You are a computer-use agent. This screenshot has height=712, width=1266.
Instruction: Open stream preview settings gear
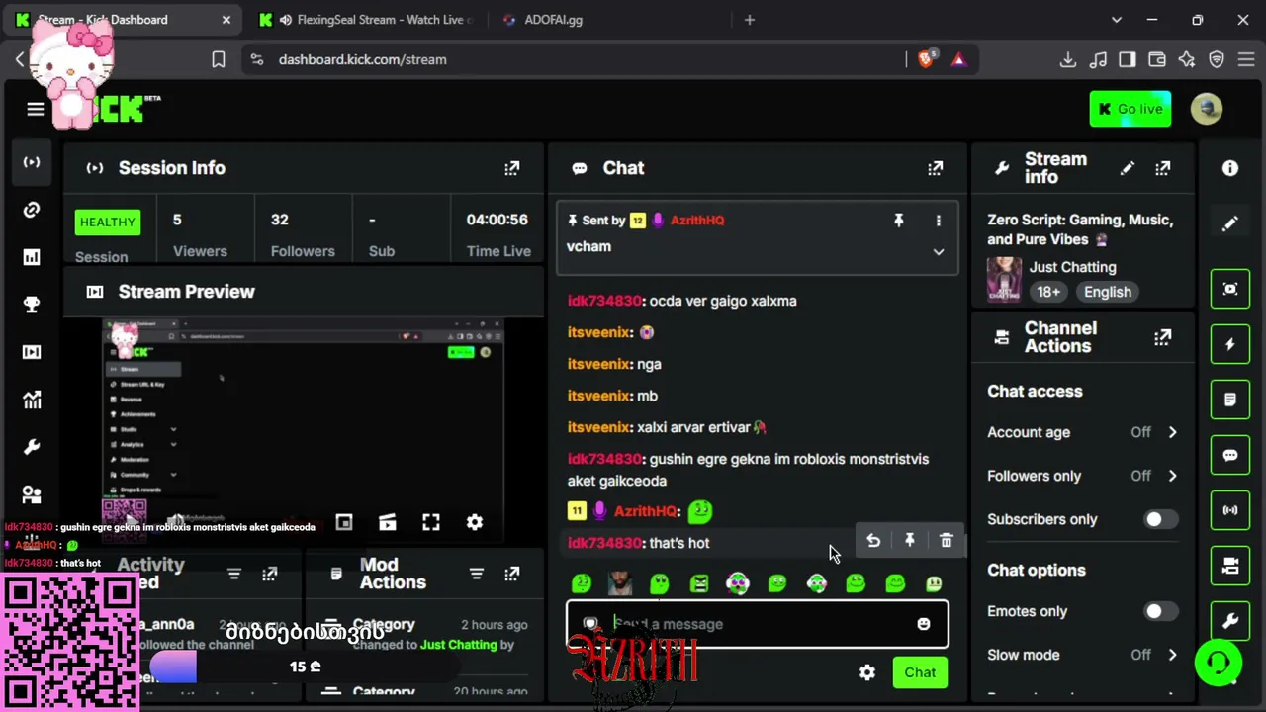tap(475, 522)
